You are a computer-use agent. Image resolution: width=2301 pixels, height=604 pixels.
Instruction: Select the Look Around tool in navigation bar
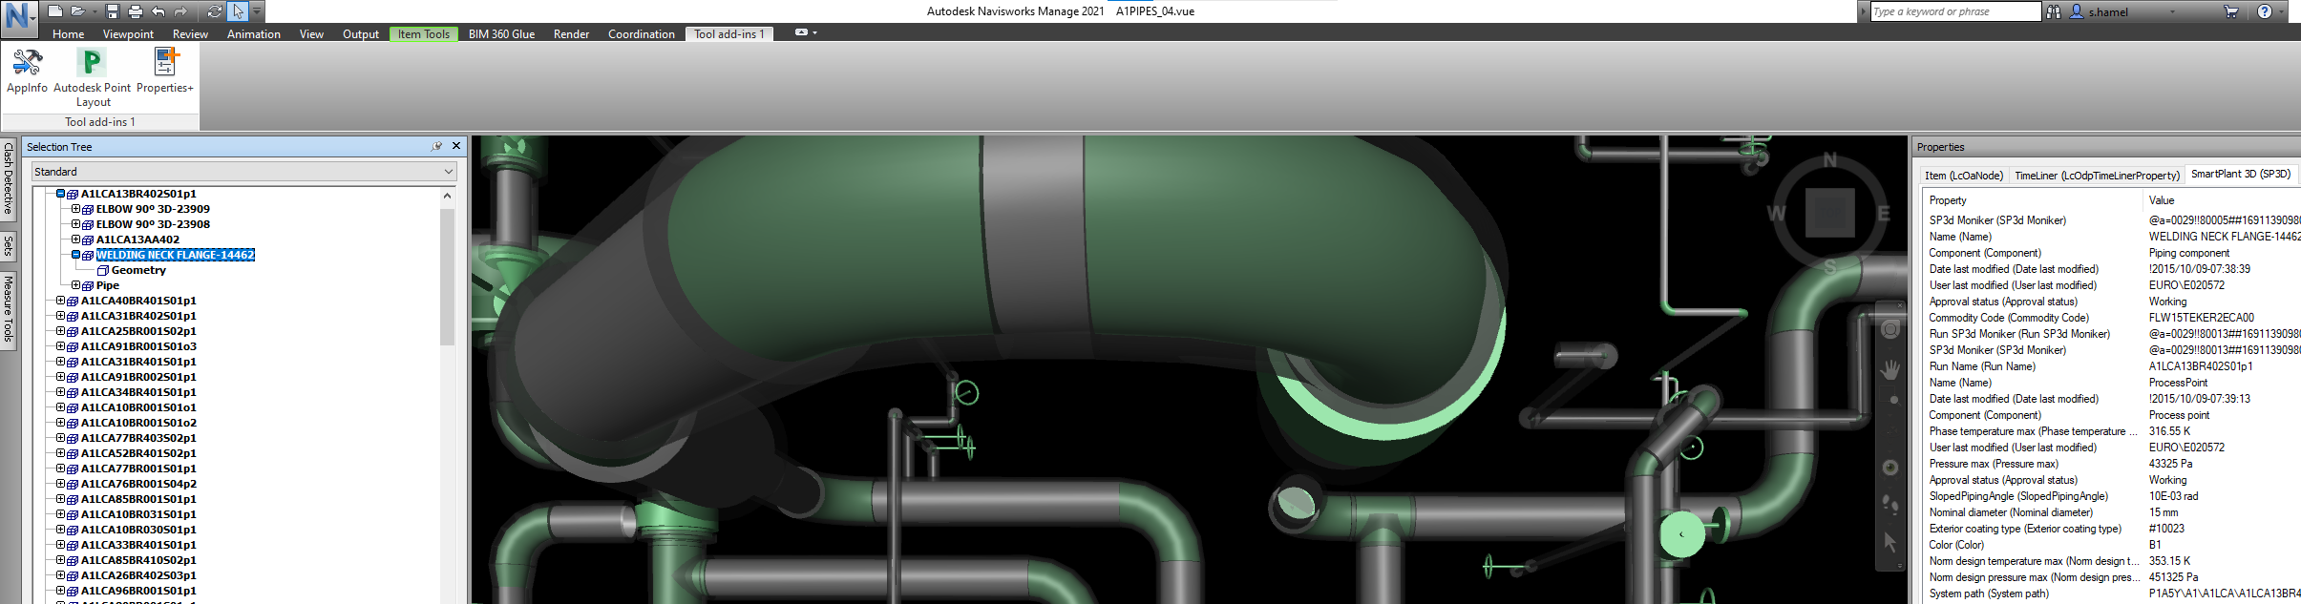tap(1890, 468)
